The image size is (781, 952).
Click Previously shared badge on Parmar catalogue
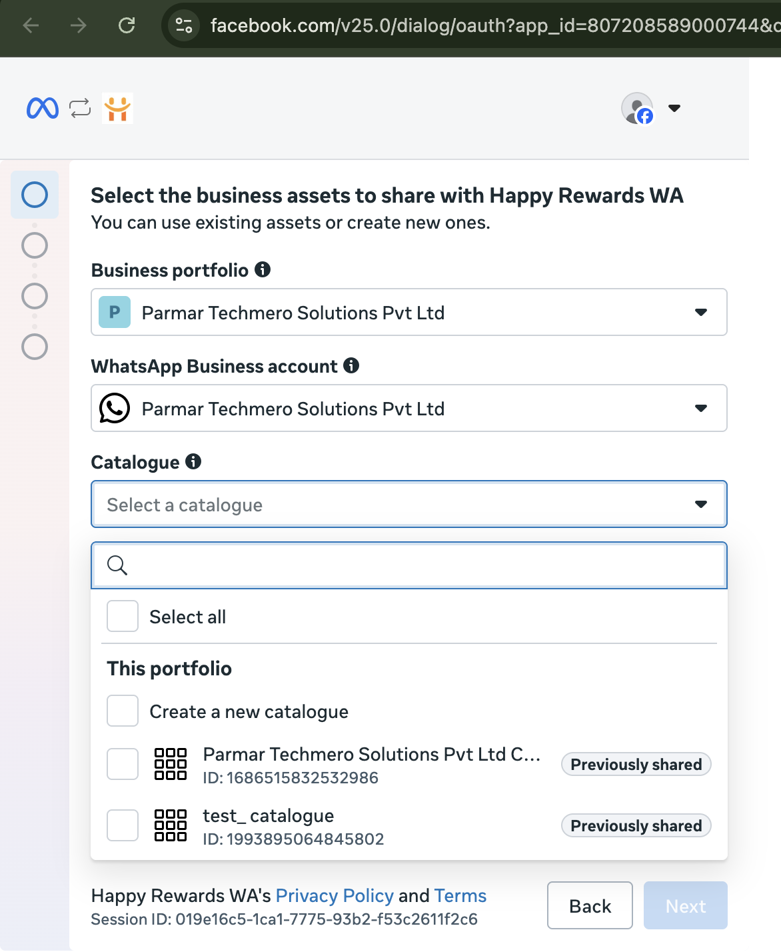click(636, 764)
